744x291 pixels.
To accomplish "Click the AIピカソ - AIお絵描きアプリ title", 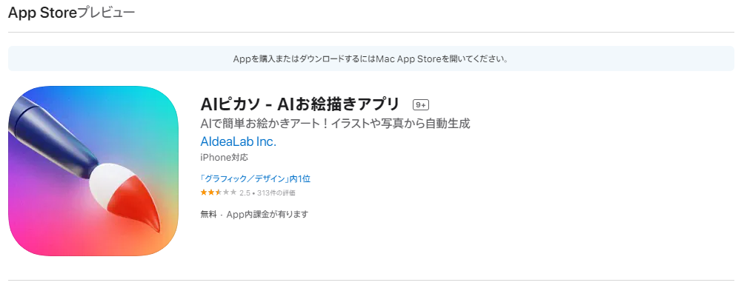I will pyautogui.click(x=300, y=104).
